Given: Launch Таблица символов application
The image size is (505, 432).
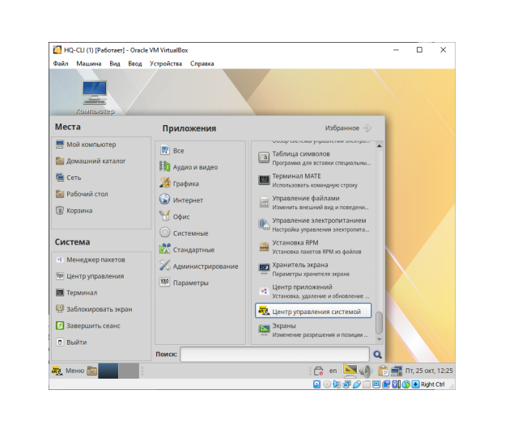Looking at the screenshot, I should point(314,158).
